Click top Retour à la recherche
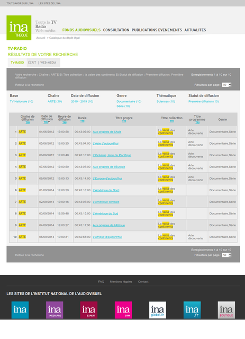Screen dimensions: 245x339 (x=30, y=85)
